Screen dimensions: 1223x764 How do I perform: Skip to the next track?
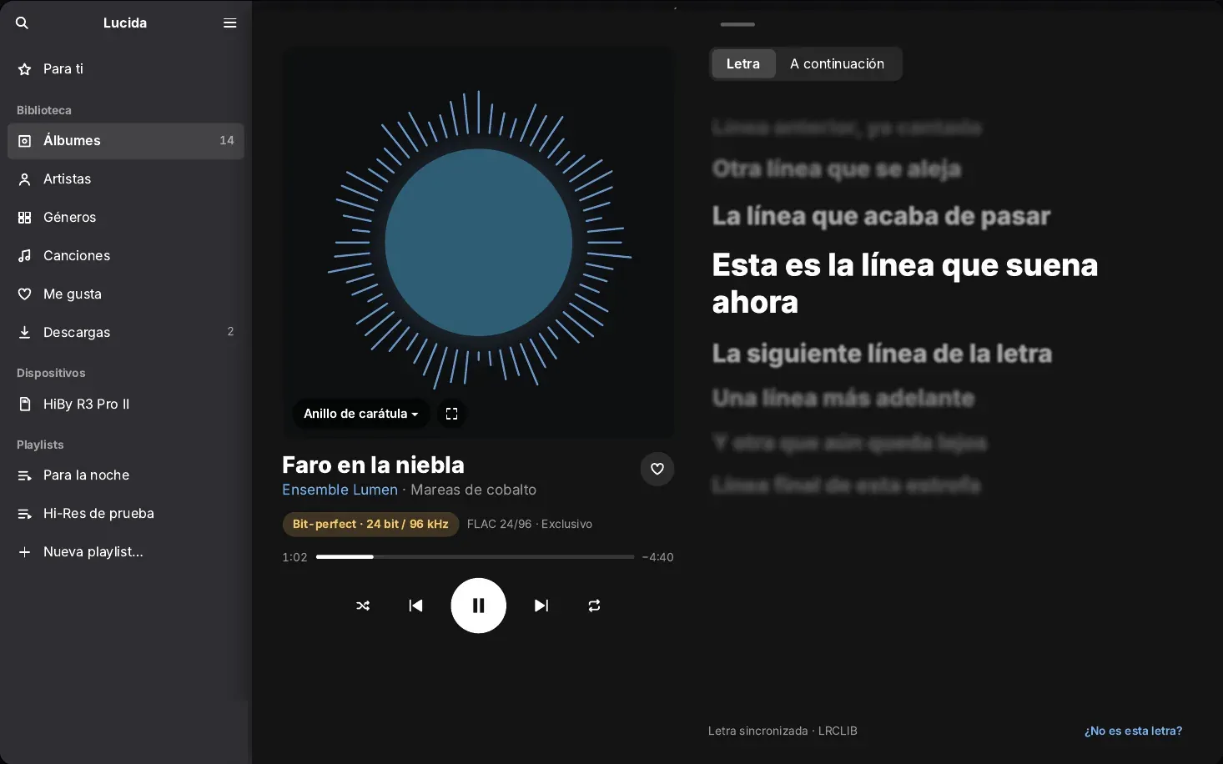point(541,606)
